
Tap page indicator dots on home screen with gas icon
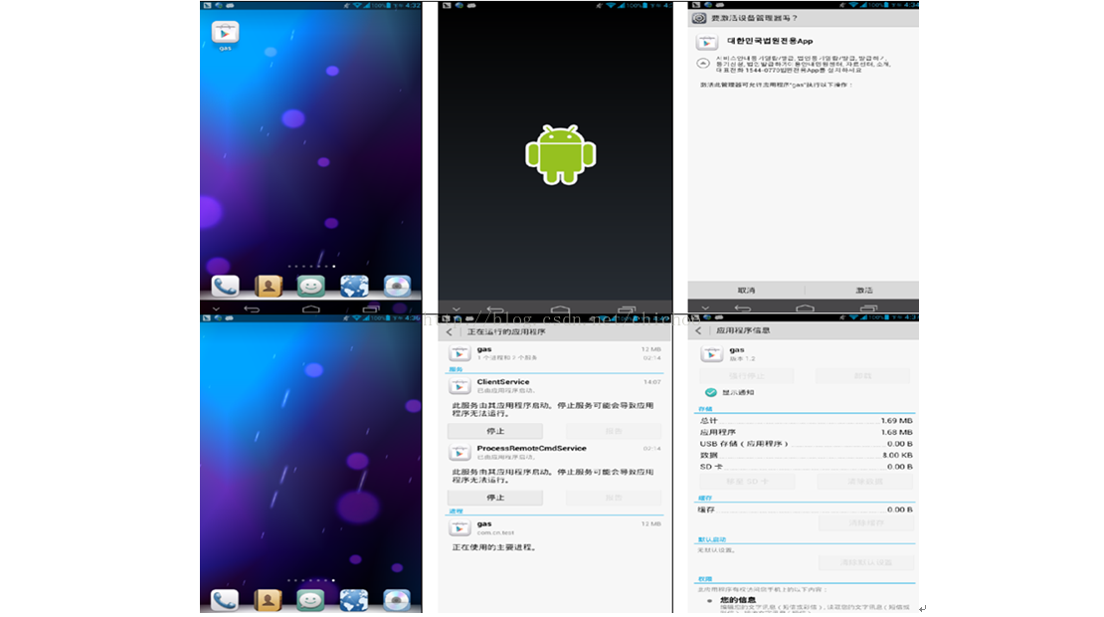pos(310,267)
